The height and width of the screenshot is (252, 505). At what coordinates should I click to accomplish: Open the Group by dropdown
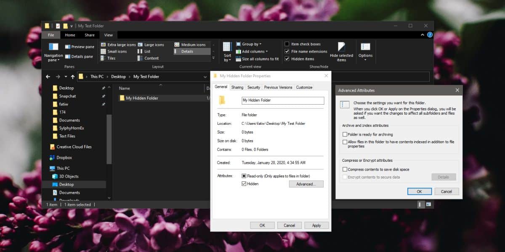249,44
